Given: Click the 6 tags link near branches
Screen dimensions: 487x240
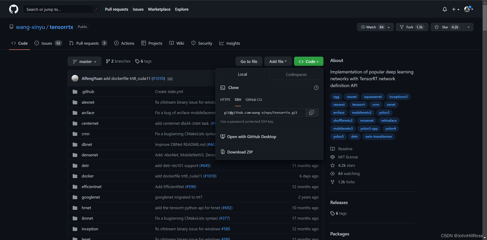Looking at the screenshot, I should coord(144,61).
